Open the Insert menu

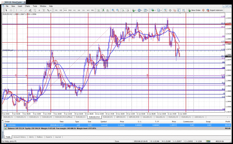[x=20, y=6]
